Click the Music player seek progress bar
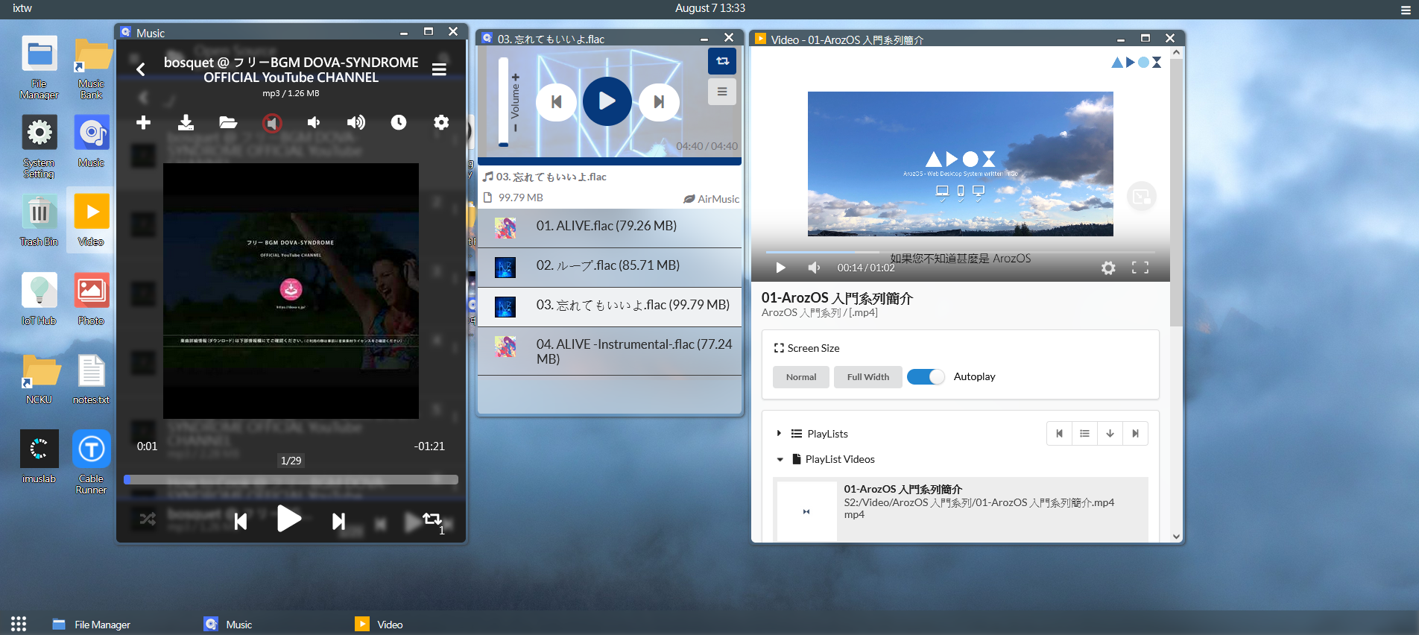Viewport: 1419px width, 635px height. (x=291, y=480)
